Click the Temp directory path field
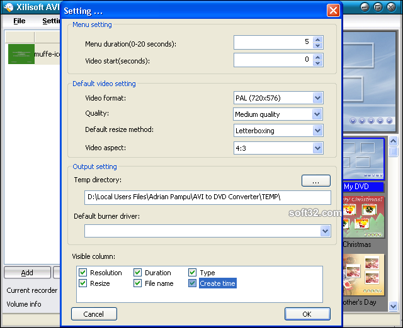 (x=207, y=197)
